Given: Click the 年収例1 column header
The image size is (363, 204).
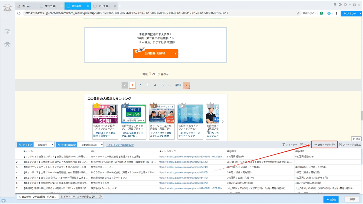Looking at the screenshot, I should [x=260, y=151].
